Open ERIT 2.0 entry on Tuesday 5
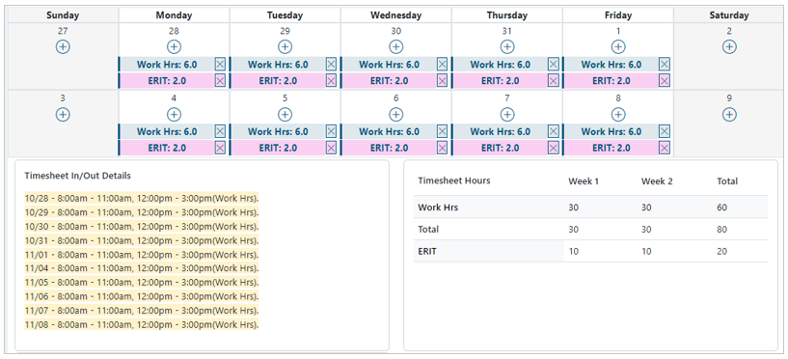This screenshot has width=788, height=359. 278,148
